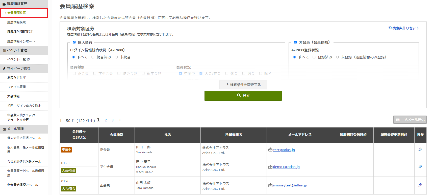Open 個人会員一括メール送信履歴 in the sidebar
This screenshot has height=195, width=434.
click(x=25, y=150)
